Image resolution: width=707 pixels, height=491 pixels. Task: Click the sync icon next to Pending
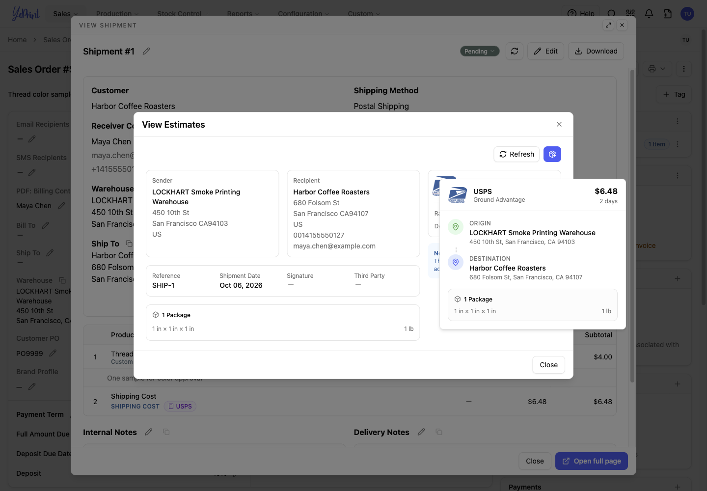click(515, 51)
